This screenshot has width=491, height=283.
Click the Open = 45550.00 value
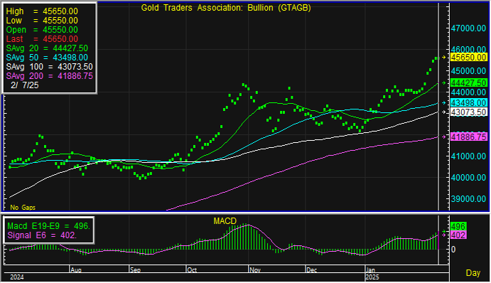[x=42, y=30]
